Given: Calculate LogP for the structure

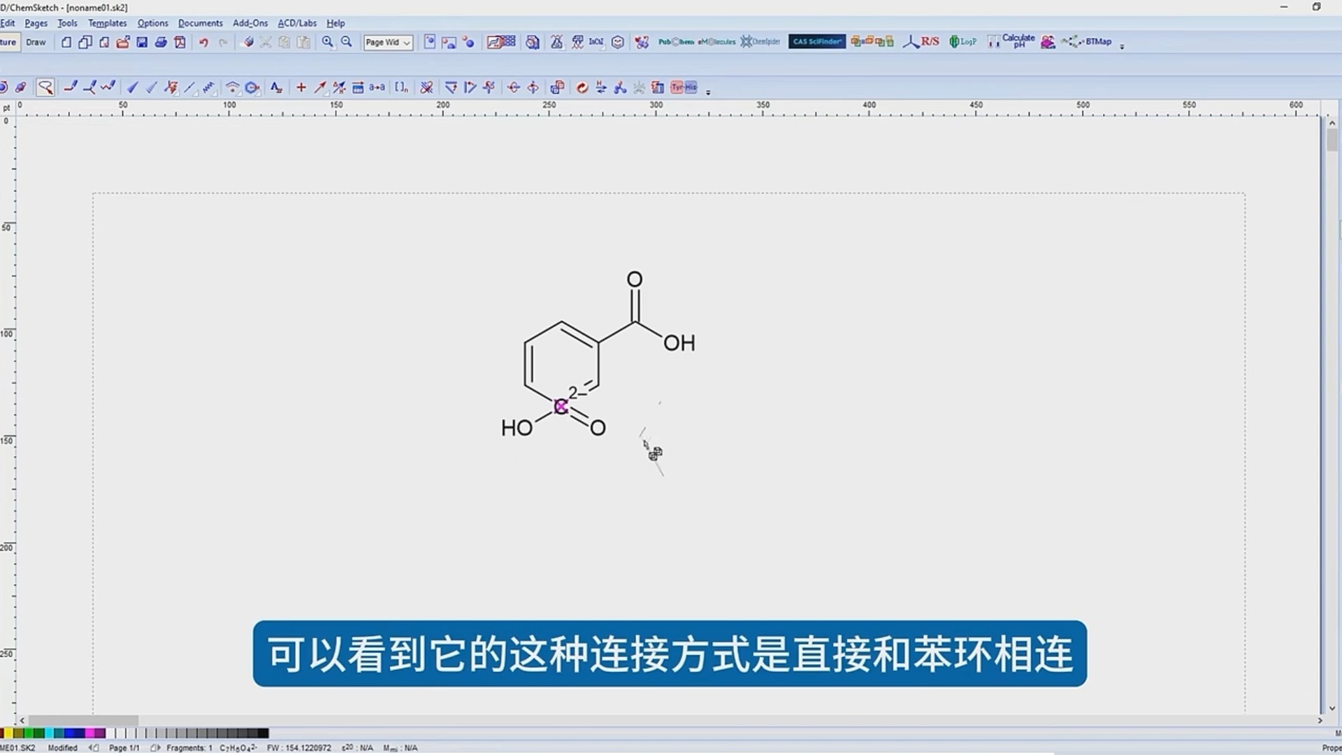Looking at the screenshot, I should click(x=962, y=42).
